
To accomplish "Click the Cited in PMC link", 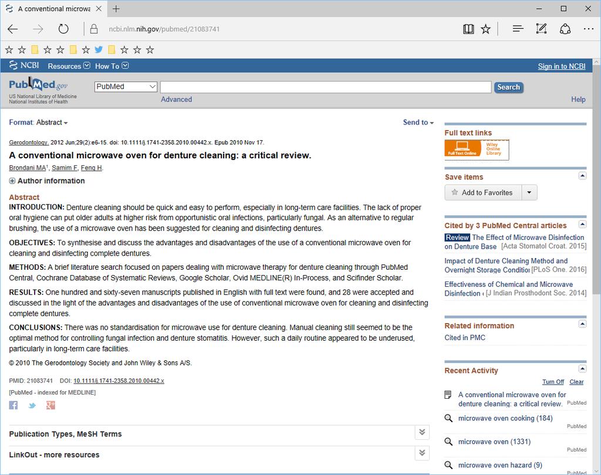I will click(x=465, y=338).
